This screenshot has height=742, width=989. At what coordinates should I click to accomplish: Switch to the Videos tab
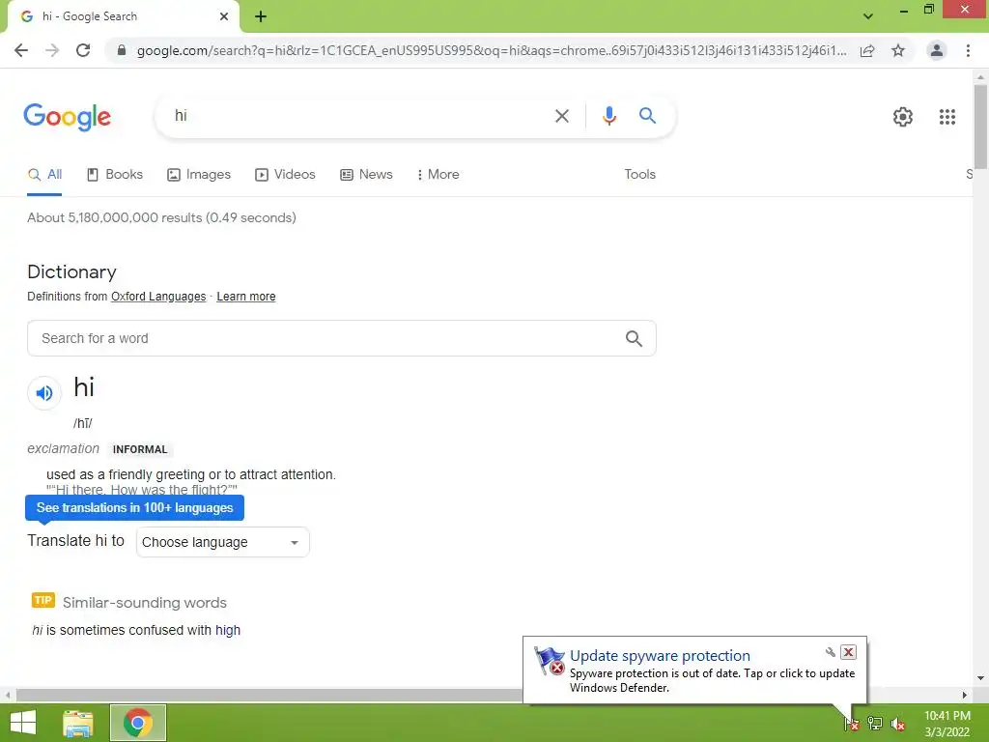[285, 175]
